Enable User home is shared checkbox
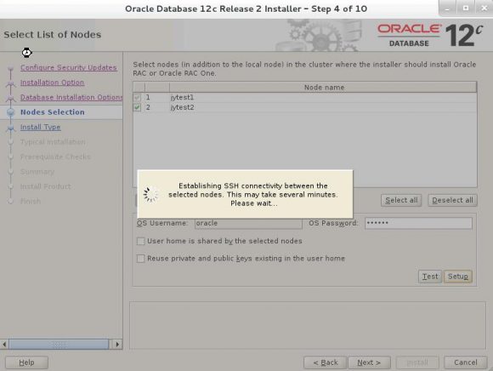The height and width of the screenshot is (371, 493). coord(140,241)
